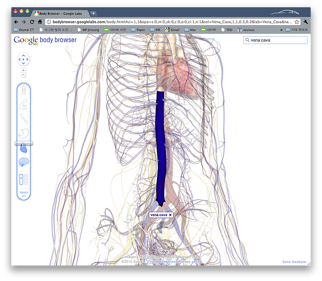
Task: Select the skeleton bone layer icon
Action: (24, 119)
